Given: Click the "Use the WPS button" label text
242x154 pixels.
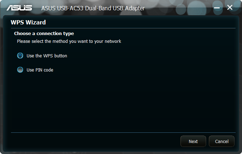Looking at the screenshot, I should [47, 56].
